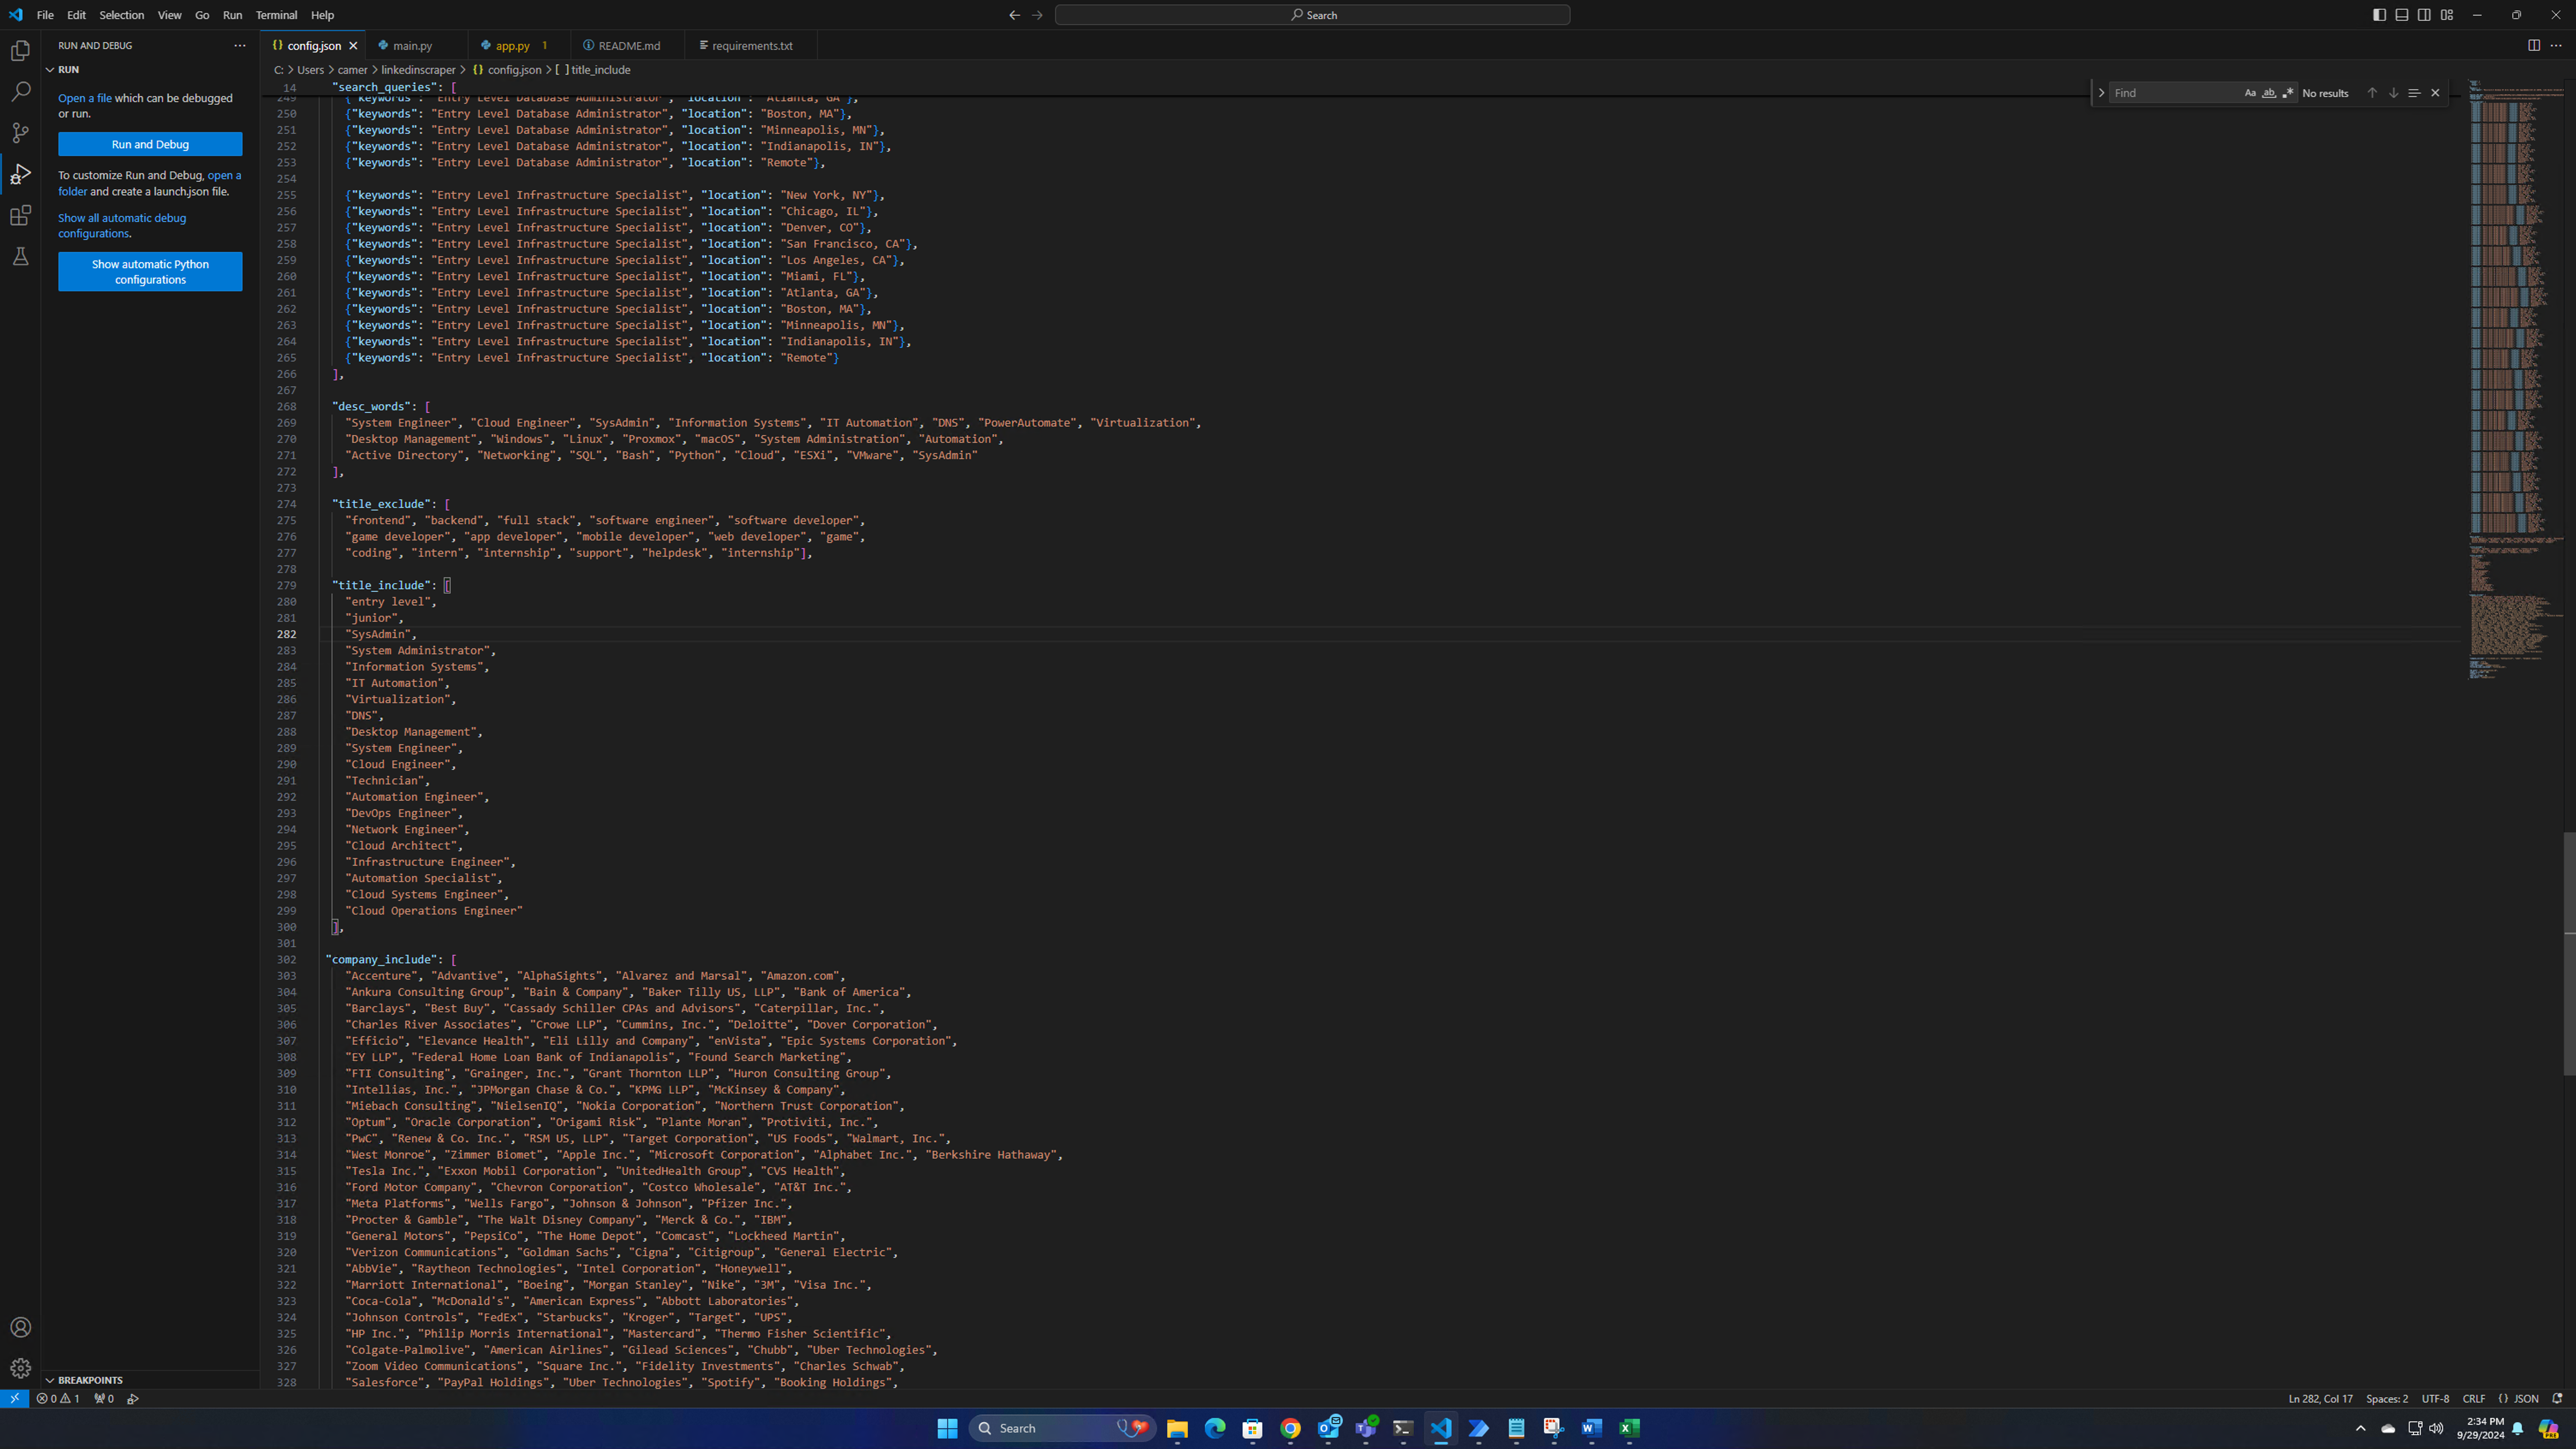The image size is (2576, 1449).
Task: Click Show automatic Python configurations button
Action: (x=150, y=272)
